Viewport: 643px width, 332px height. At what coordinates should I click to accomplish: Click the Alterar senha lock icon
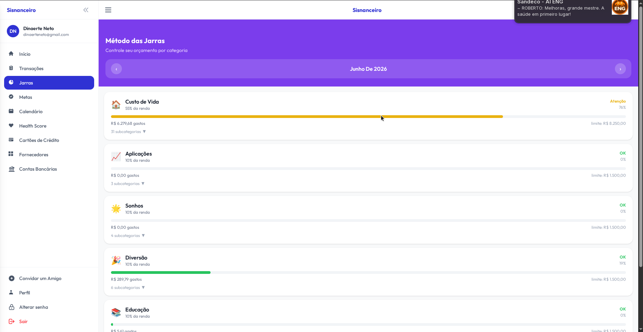(12, 307)
